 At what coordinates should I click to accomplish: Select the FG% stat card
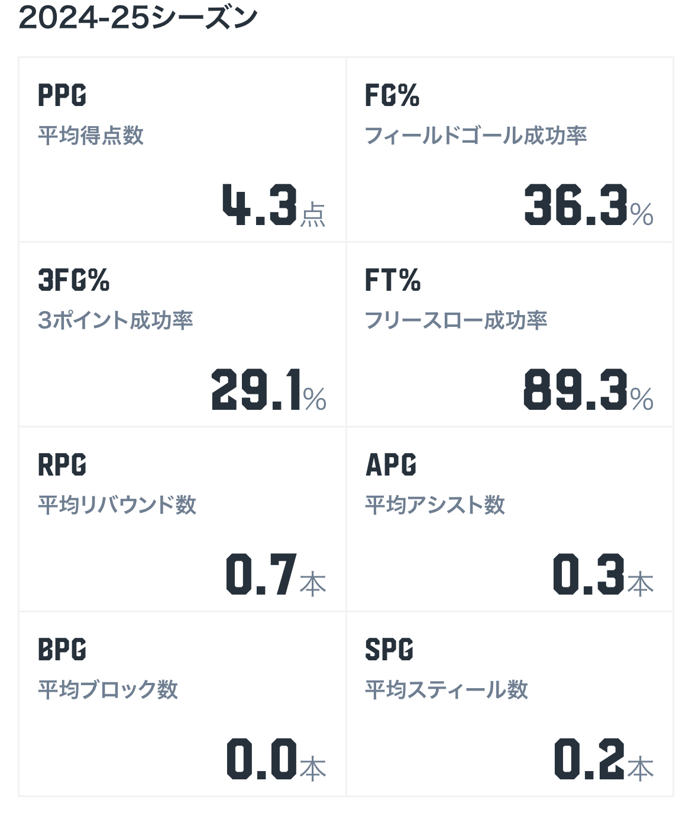[510, 150]
